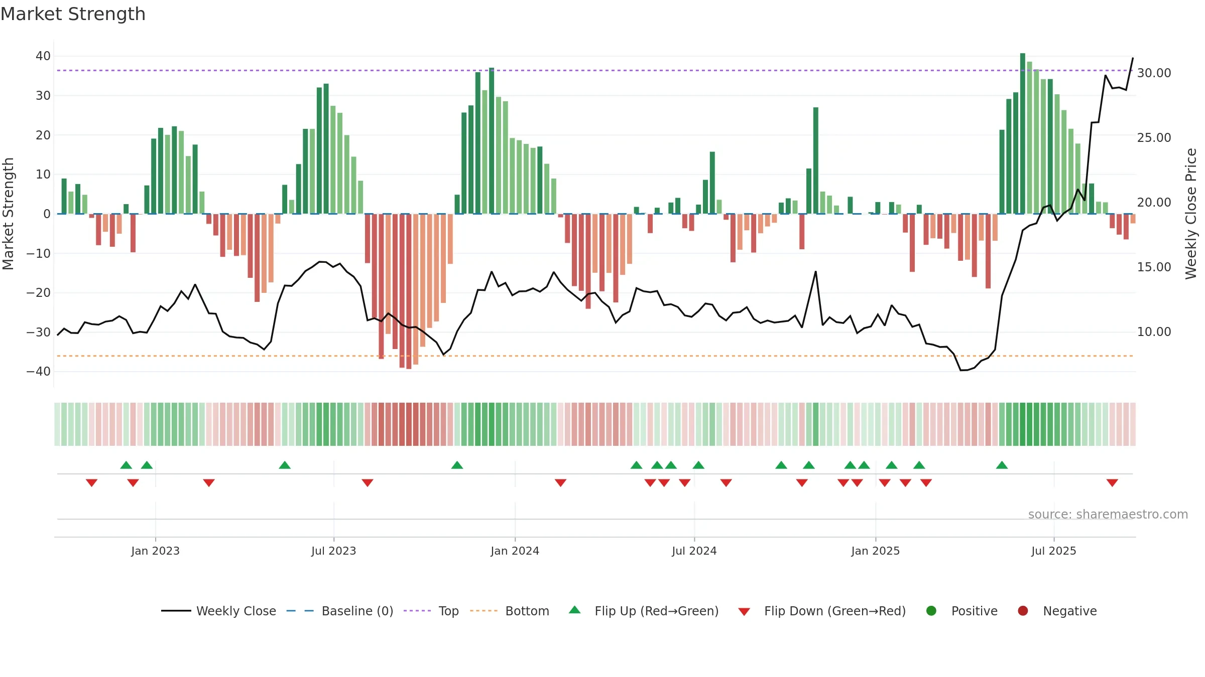This screenshot has height=677, width=1205.
Task: Click the −20 left-axis tick label
Action: point(39,293)
